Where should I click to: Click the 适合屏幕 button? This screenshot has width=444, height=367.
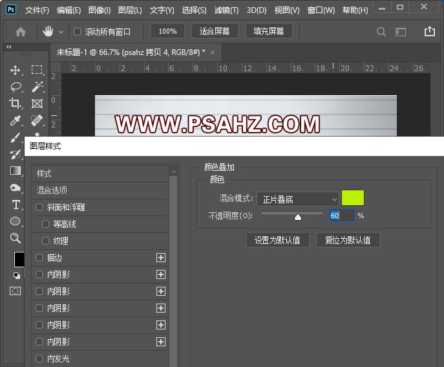pyautogui.click(x=215, y=31)
